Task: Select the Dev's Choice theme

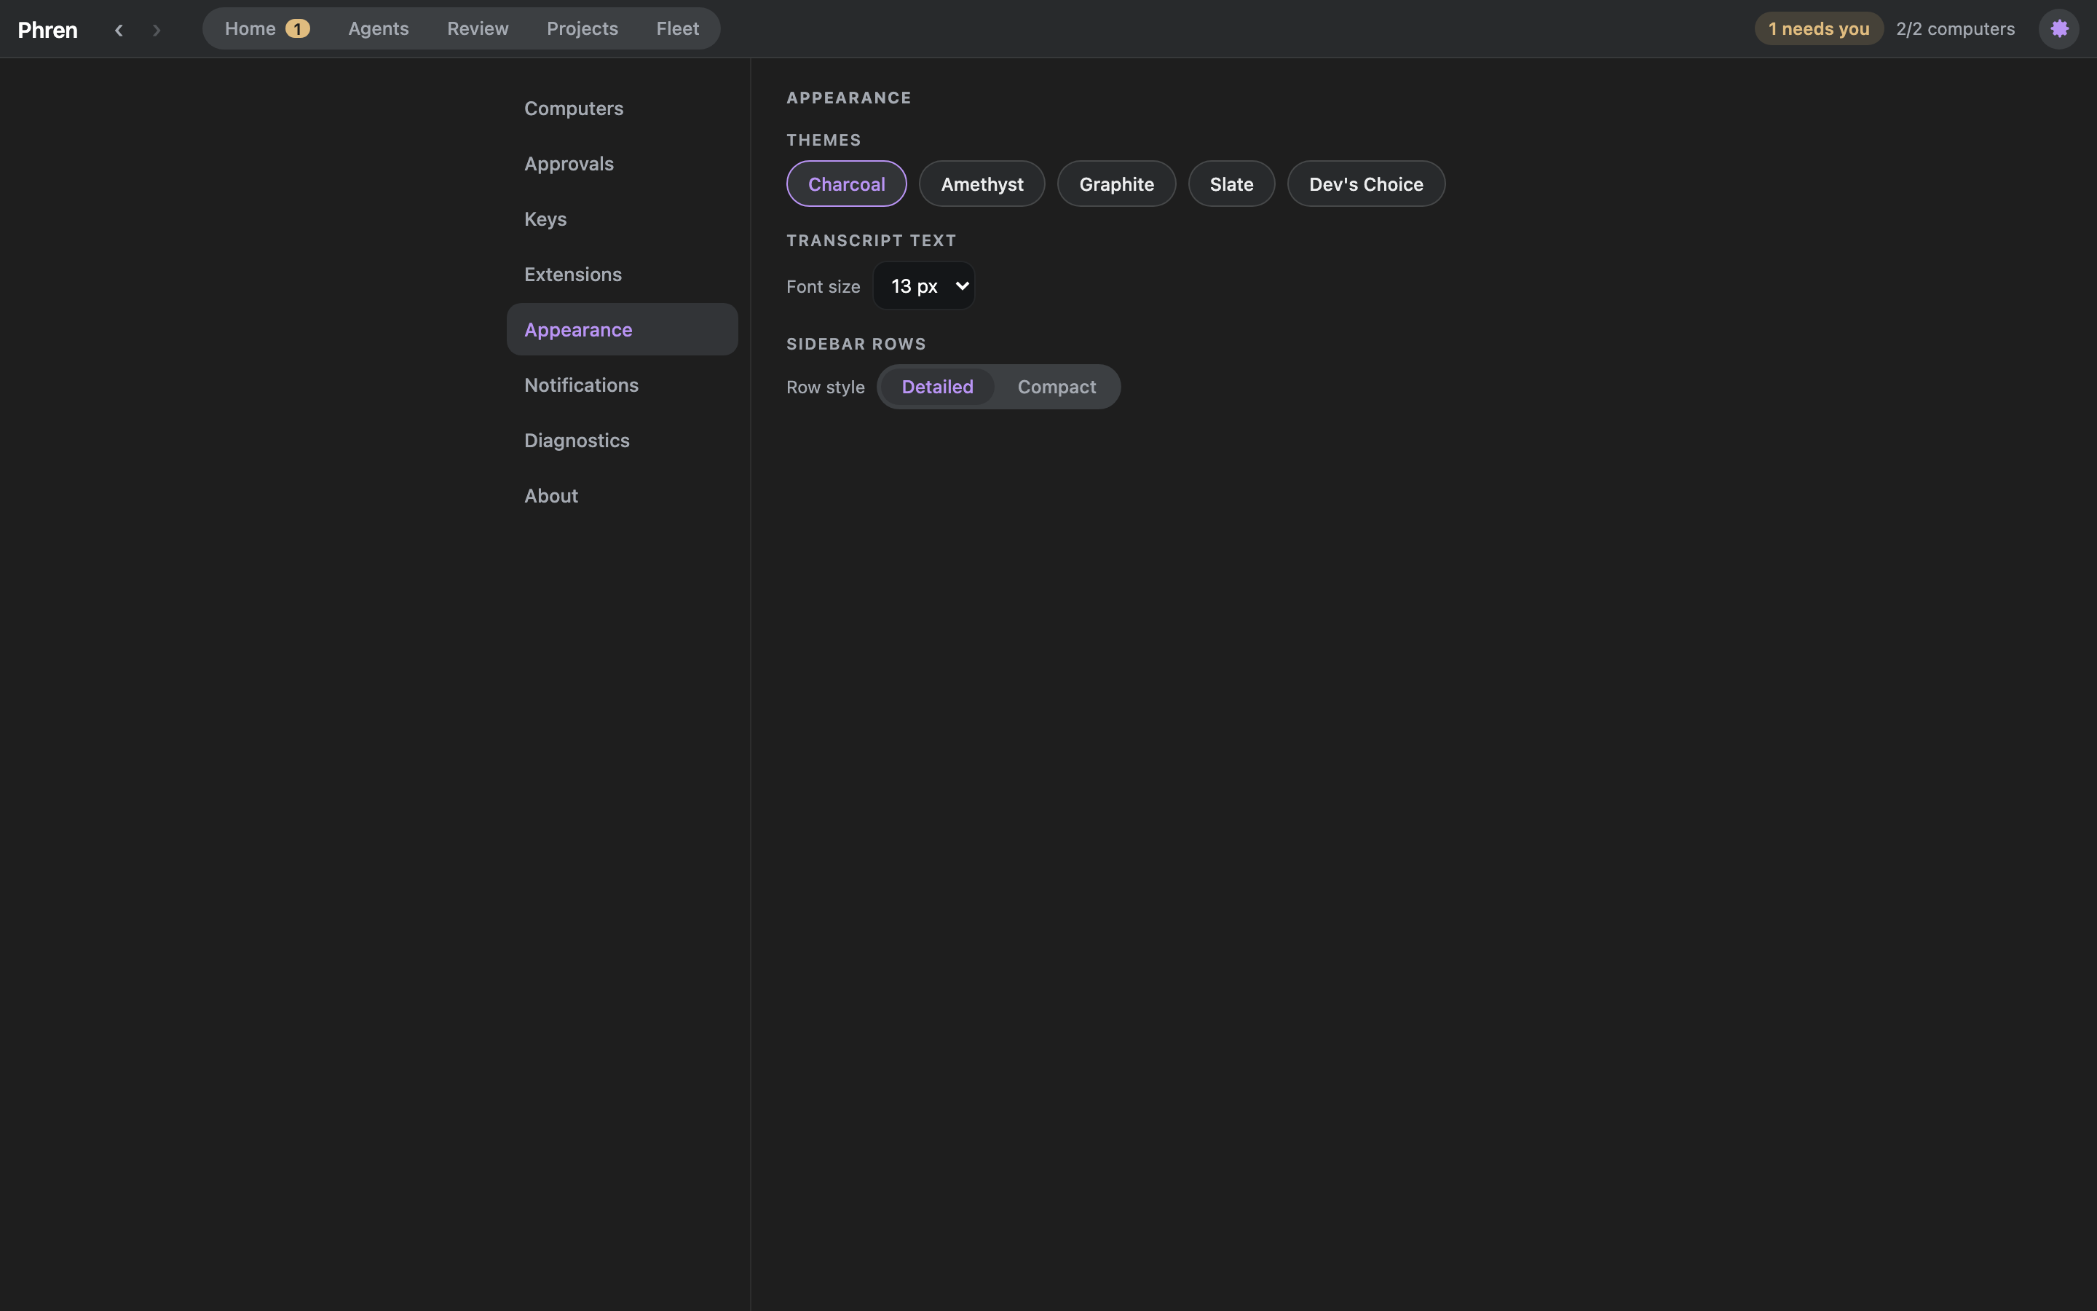Action: (x=1366, y=184)
